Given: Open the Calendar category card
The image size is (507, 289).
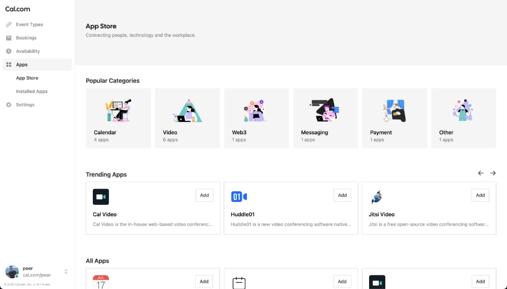Looking at the screenshot, I should (x=118, y=118).
